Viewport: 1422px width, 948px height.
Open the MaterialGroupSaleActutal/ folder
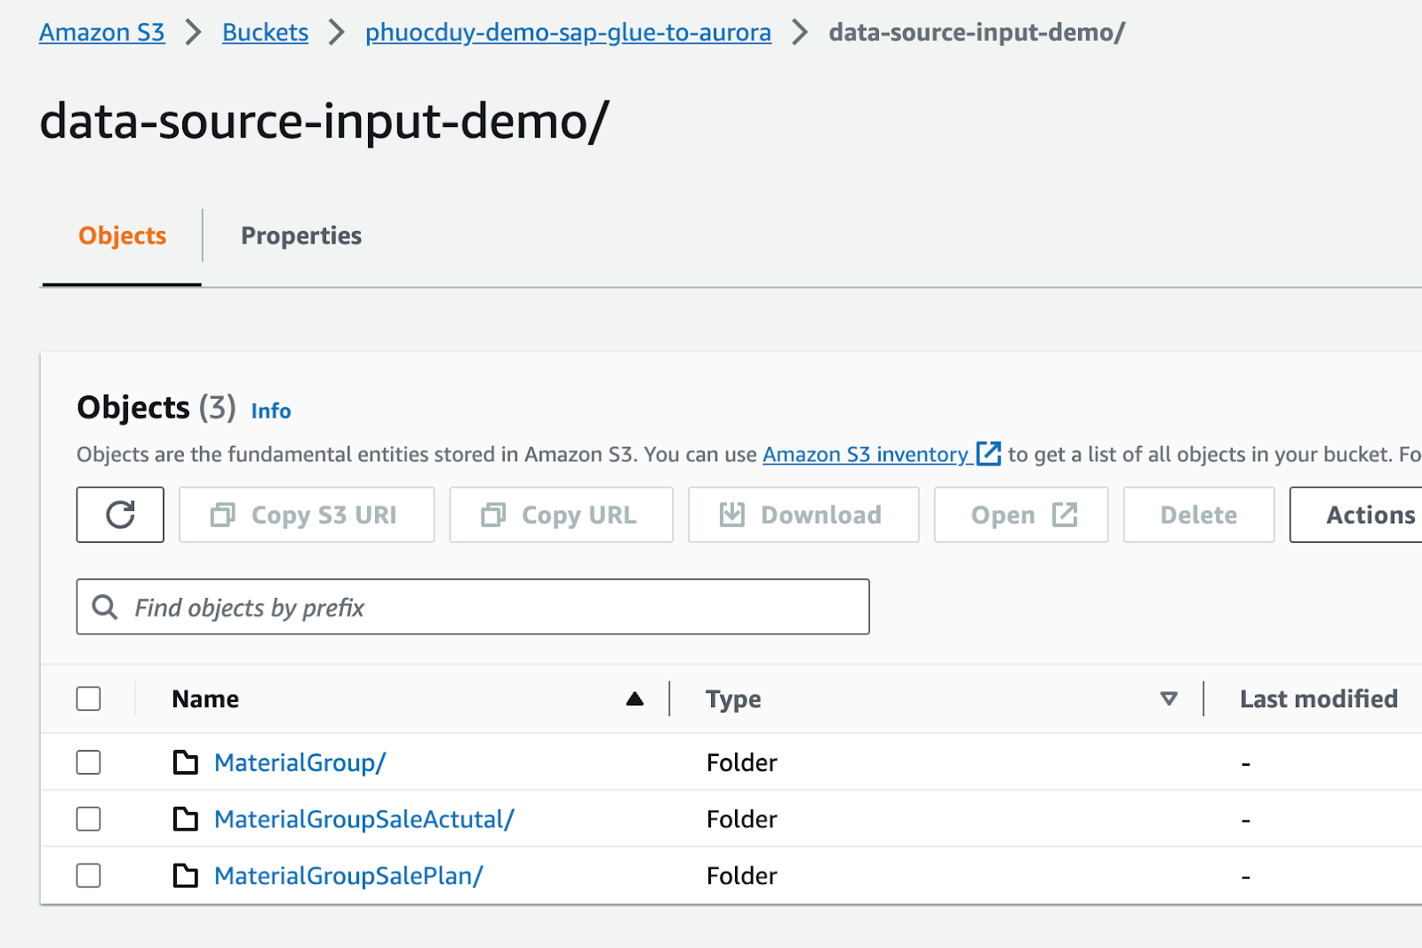coord(364,819)
